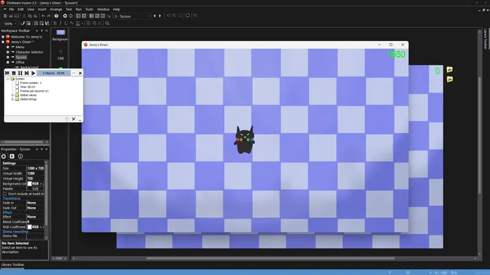Click the Bold formatting icon

point(55,23)
